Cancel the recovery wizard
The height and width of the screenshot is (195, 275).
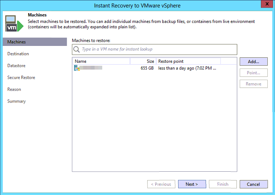tap(254, 184)
